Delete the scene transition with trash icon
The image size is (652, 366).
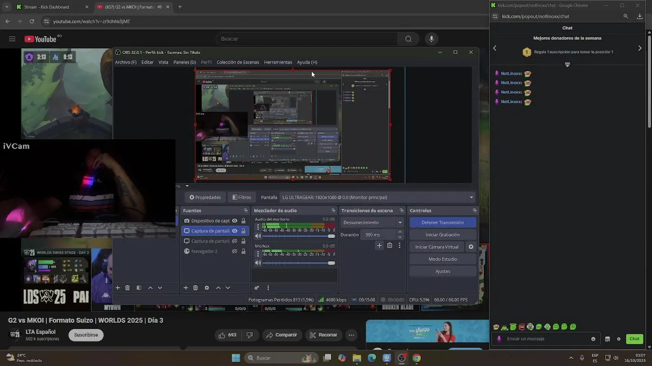pos(390,246)
